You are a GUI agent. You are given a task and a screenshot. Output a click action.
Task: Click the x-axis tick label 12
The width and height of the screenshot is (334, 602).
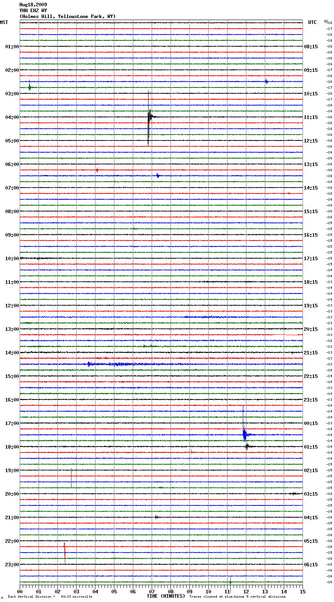pos(246,591)
